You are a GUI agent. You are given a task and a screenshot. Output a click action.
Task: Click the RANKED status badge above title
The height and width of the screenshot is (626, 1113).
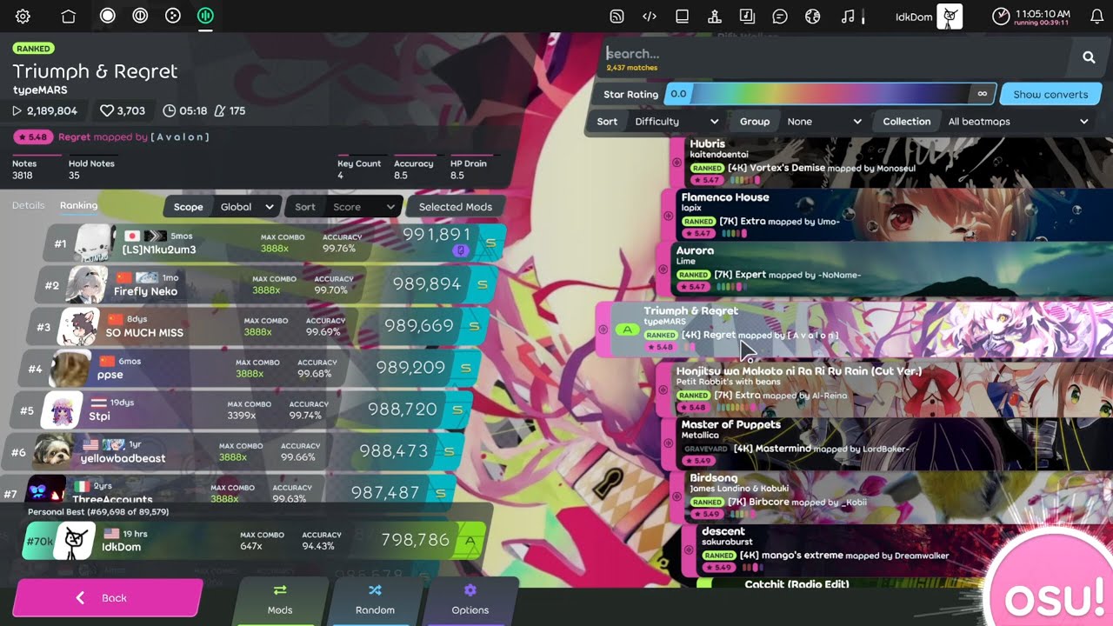pos(33,49)
